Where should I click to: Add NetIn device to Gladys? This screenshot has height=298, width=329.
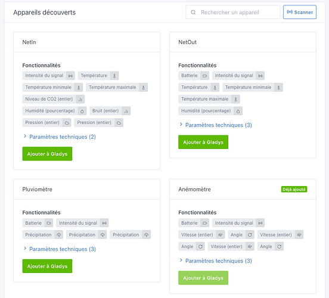pos(47,154)
